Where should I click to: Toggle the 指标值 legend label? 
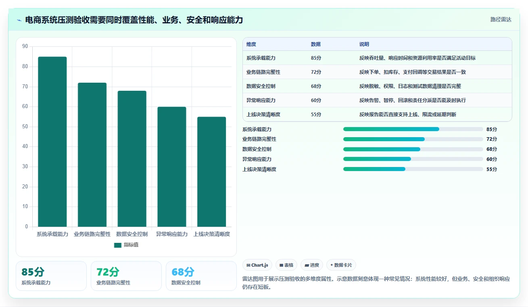tap(131, 245)
